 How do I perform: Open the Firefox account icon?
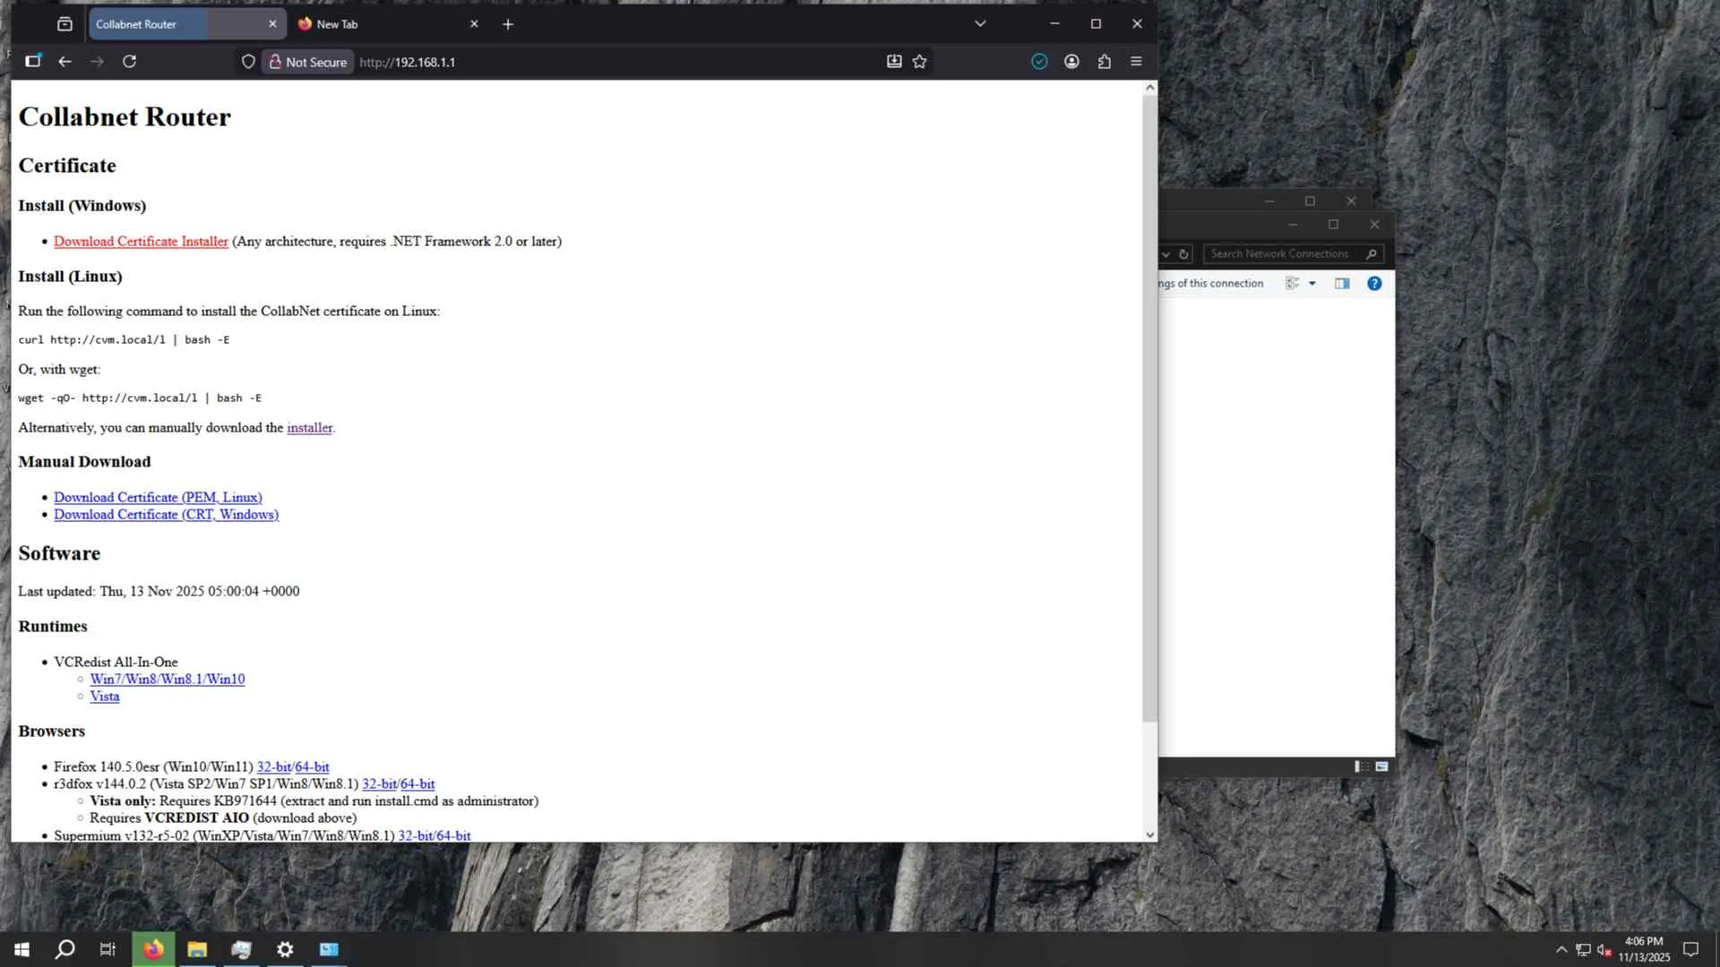click(x=1071, y=62)
